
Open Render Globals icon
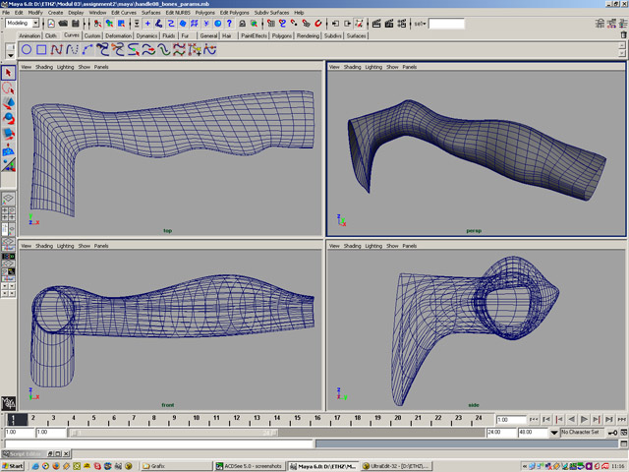[x=402, y=24]
